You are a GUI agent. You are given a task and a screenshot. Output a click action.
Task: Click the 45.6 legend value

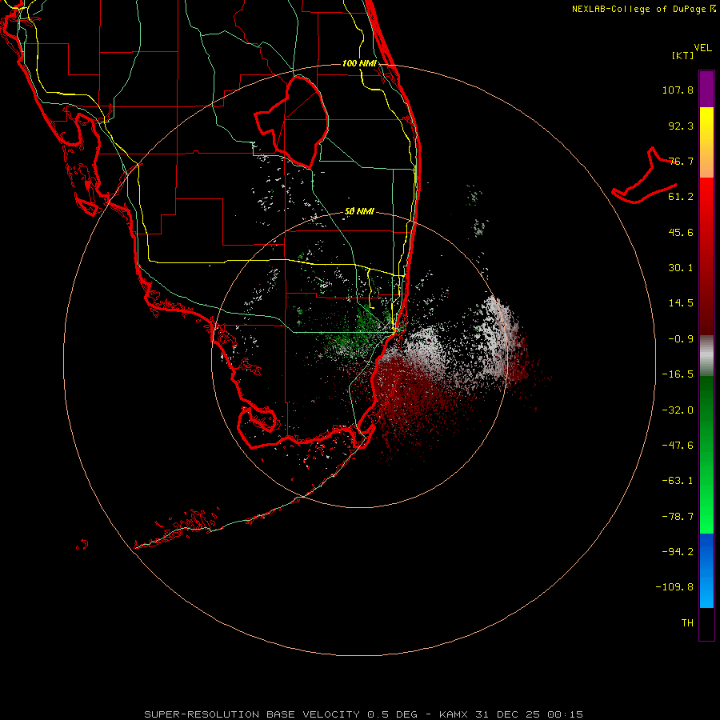pos(681,232)
